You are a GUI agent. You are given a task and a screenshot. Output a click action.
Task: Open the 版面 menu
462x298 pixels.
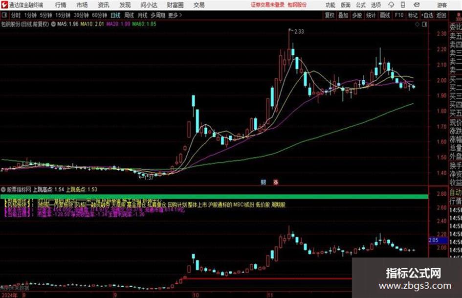pyautogui.click(x=345, y=5)
